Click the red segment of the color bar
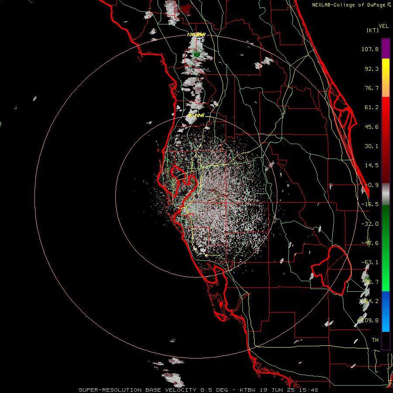 [x=386, y=140]
